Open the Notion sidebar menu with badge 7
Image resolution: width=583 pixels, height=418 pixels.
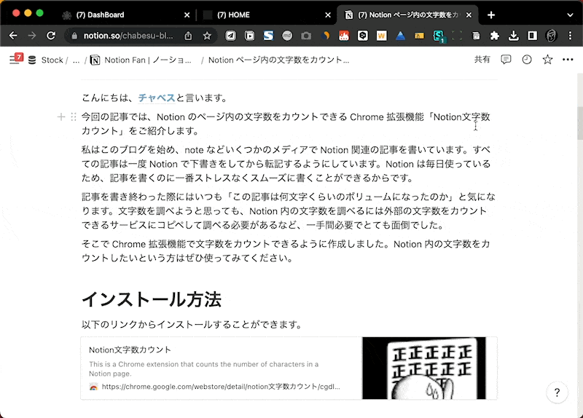[x=16, y=59]
